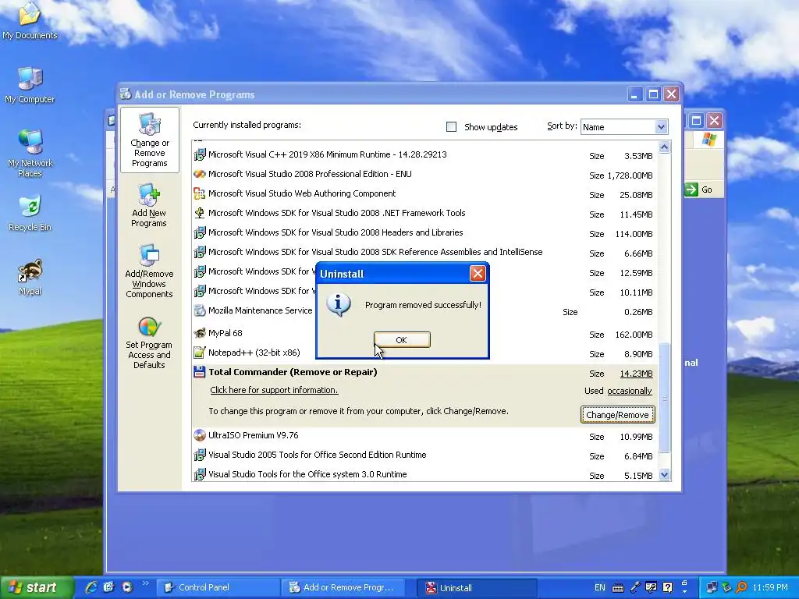
Task: Open My Documents desktop icon
Action: coord(30,20)
